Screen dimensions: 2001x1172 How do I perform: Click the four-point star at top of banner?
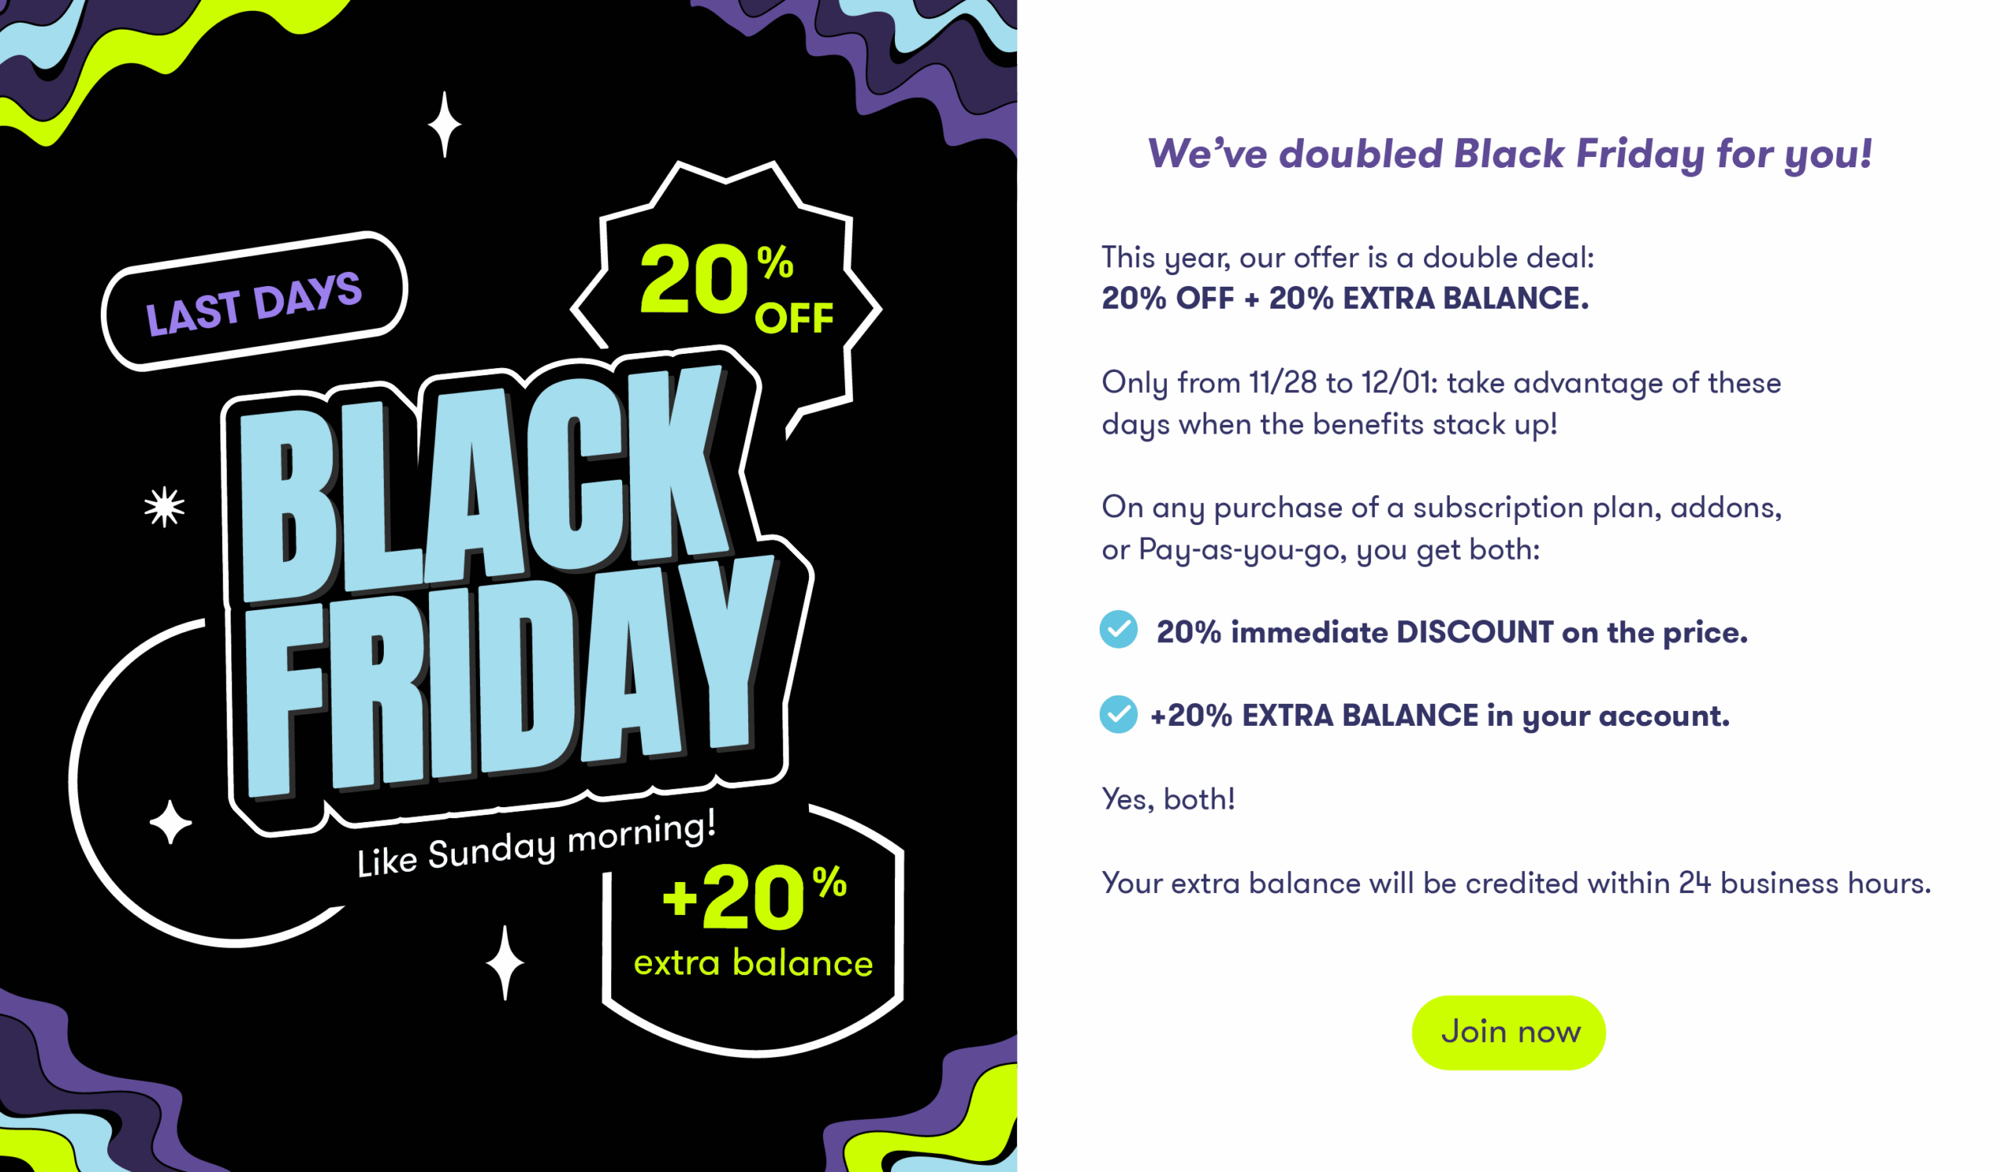(x=445, y=124)
